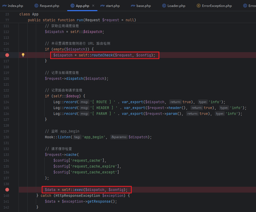Open the ErrorException.php tab
This screenshot has width=256, height=212.
(x=214, y=6)
